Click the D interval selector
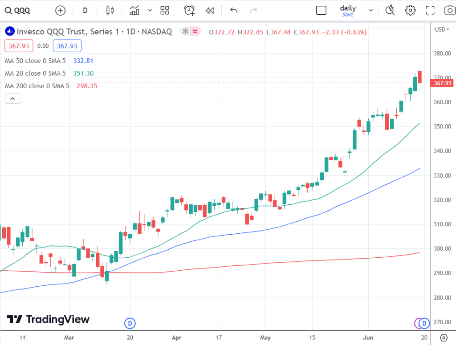This screenshot has width=456, height=345. [85, 10]
